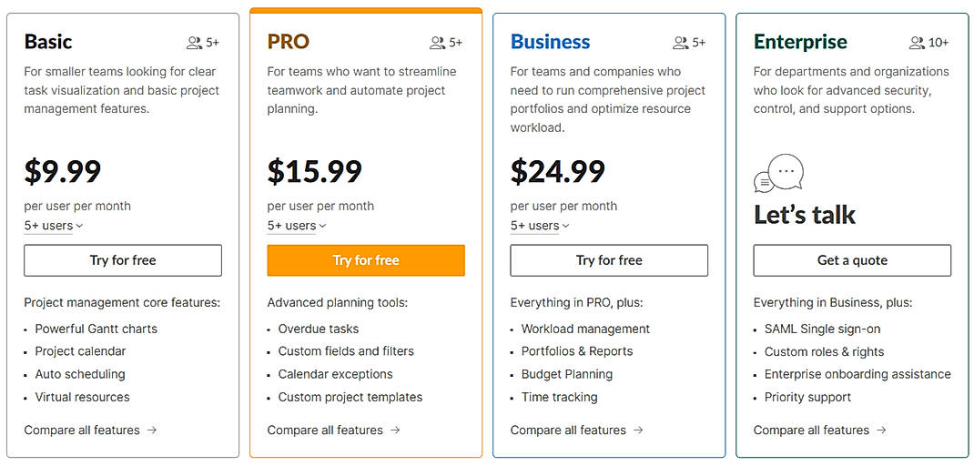
Task: Open the 5+ users dropdown under $15.99
Action: (297, 226)
